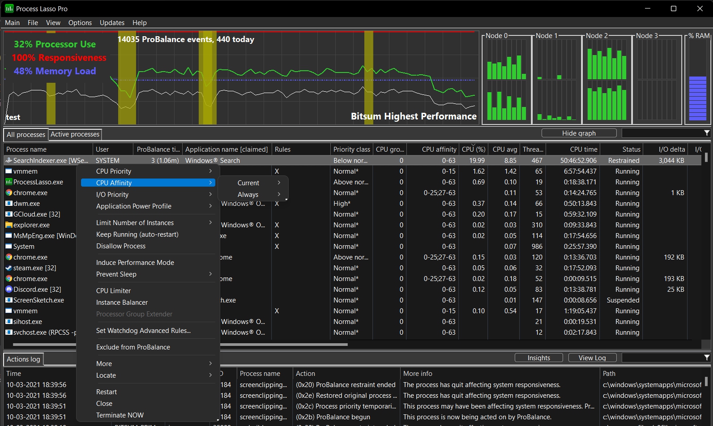Open the Updates menu
The height and width of the screenshot is (426, 713).
pos(112,22)
